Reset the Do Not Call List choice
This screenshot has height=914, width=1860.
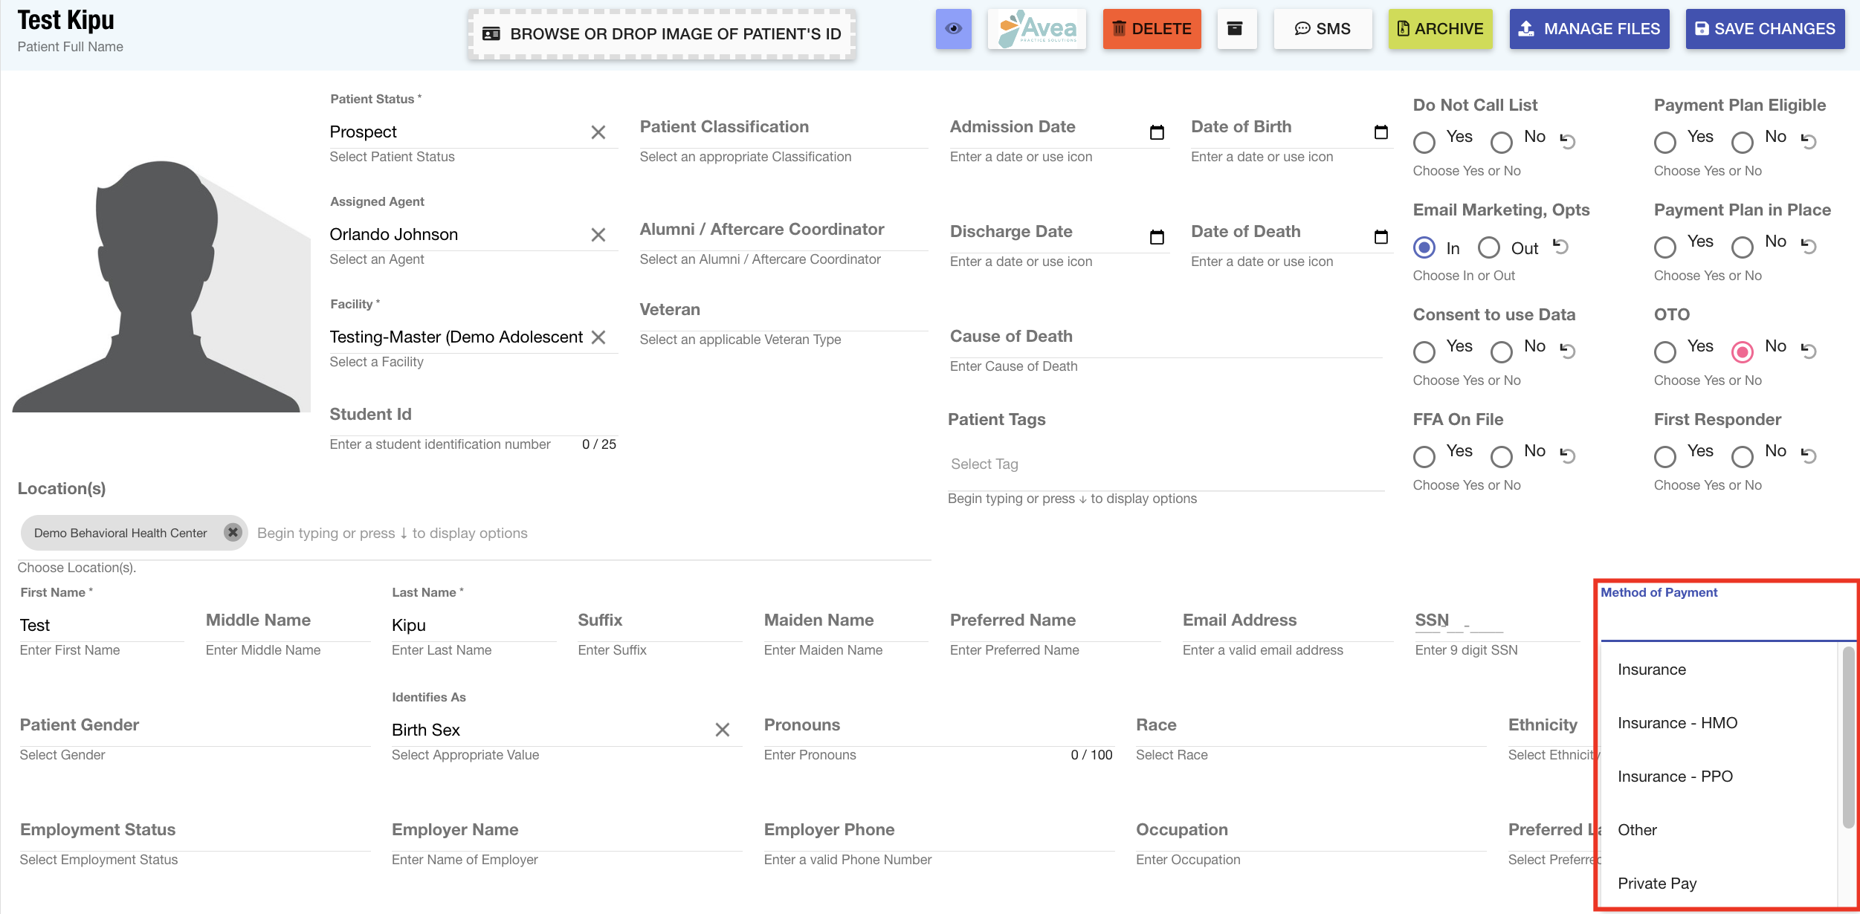(1568, 140)
